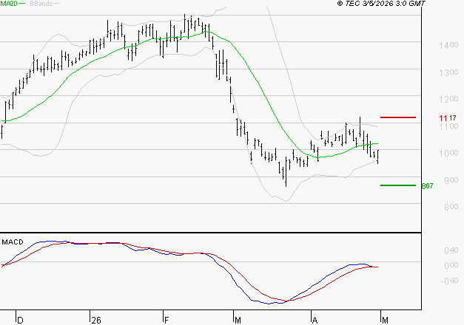Click the F month marker on the time axis
Image resolution: width=464 pixels, height=325 pixels.
coord(167,321)
